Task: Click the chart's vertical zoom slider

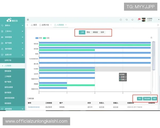Action: [153, 56]
